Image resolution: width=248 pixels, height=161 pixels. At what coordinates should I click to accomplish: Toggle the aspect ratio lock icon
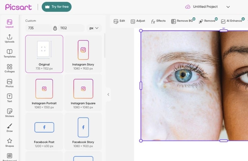click(55, 28)
